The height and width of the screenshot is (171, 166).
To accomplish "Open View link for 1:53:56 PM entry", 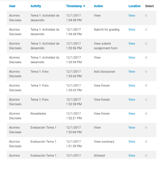I will [x=132, y=44].
